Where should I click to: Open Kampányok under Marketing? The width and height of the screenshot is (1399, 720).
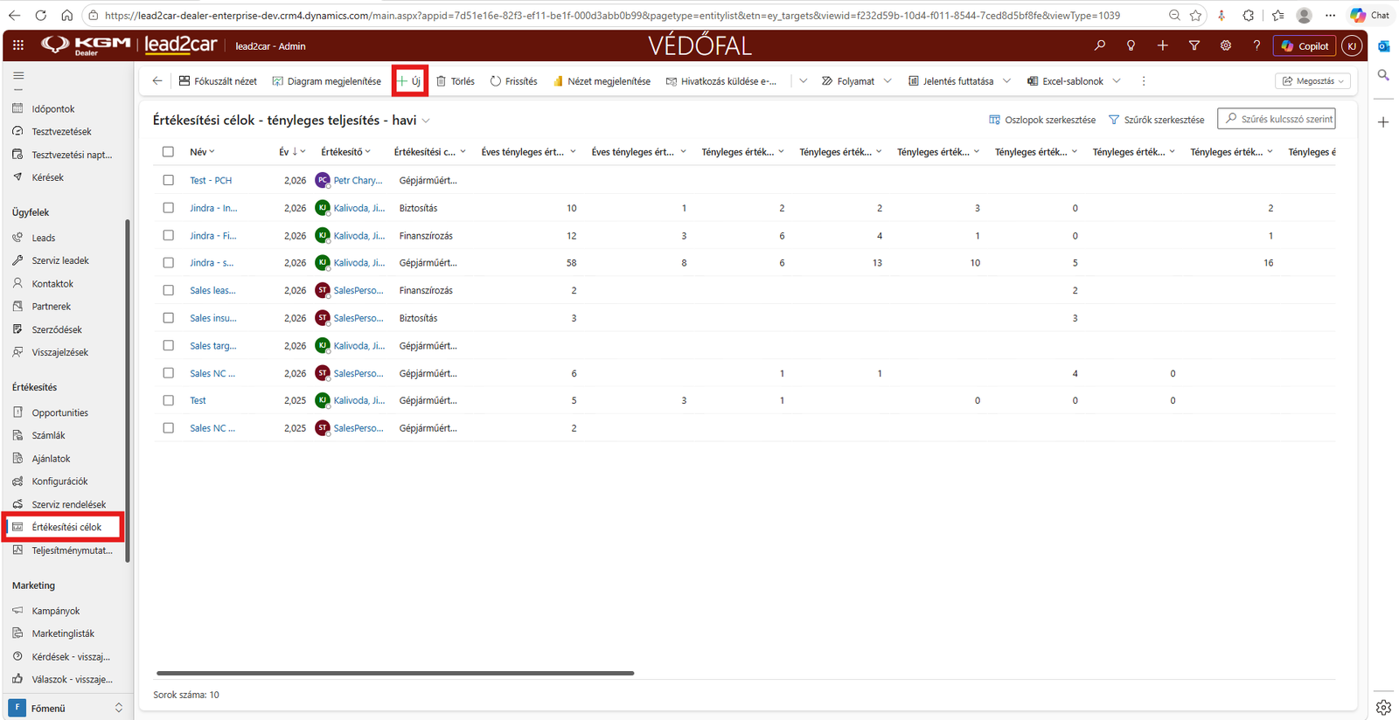(x=56, y=611)
